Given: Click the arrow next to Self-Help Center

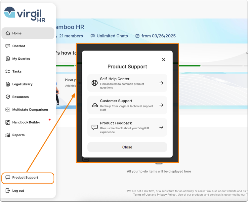Looking at the screenshot, I should (161, 83).
